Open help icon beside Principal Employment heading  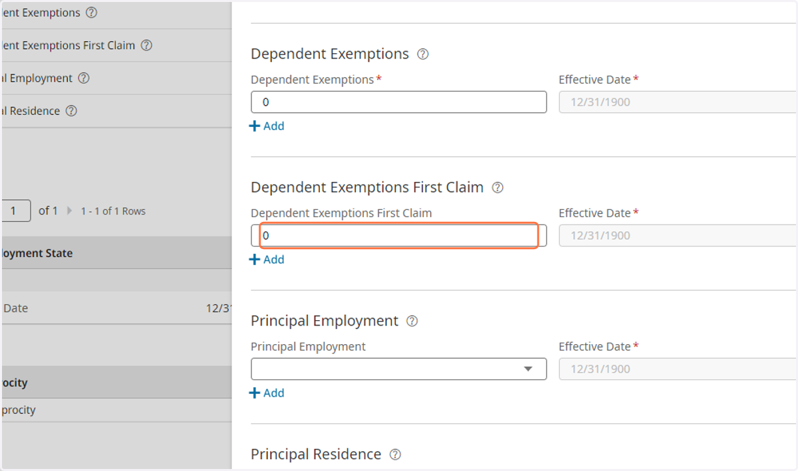point(412,322)
